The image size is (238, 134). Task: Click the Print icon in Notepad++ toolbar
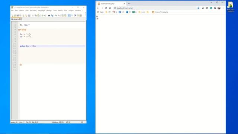coord(29,16)
